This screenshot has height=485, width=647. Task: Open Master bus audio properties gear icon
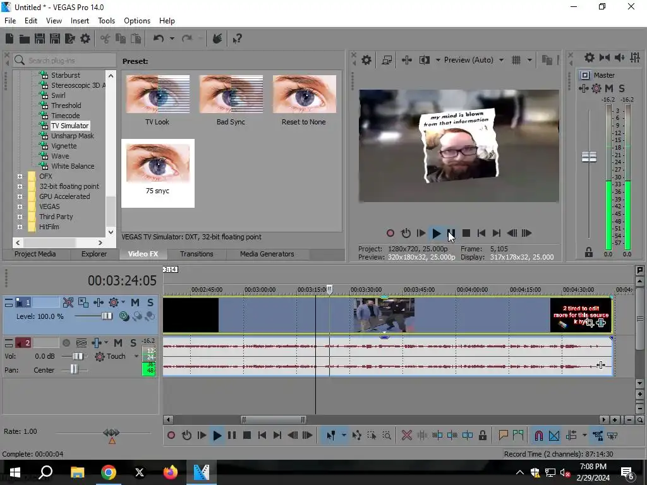pos(590,57)
